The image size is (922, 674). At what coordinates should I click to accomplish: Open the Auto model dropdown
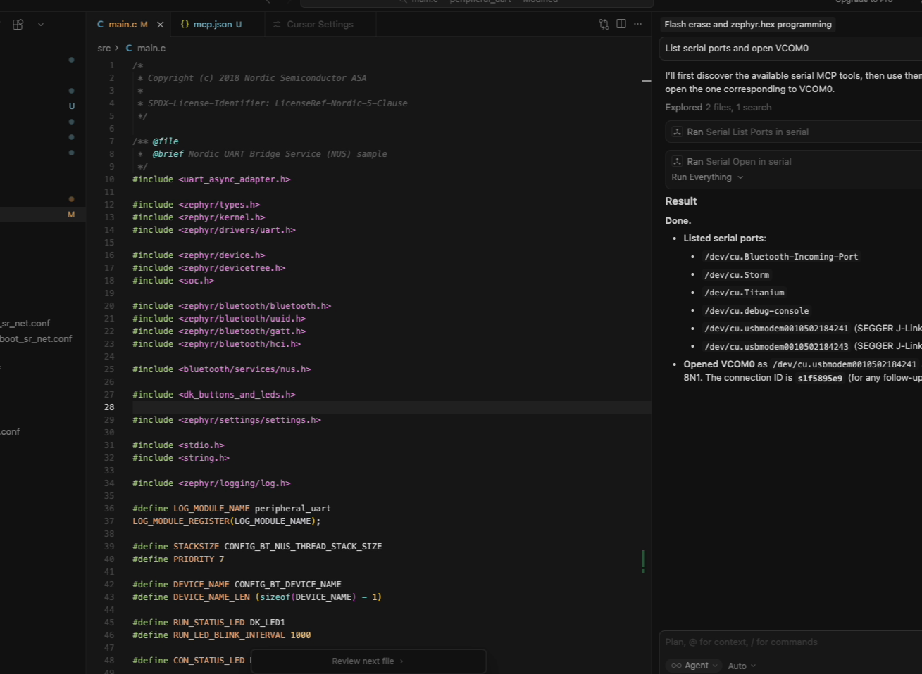[x=742, y=666]
